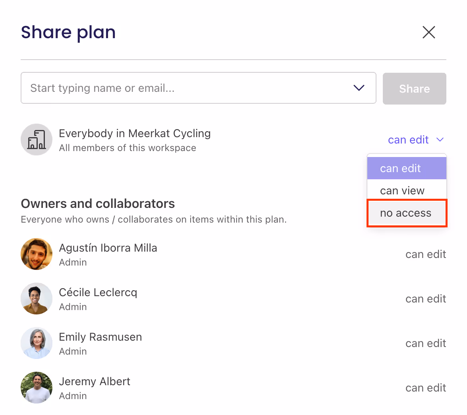Change Jeremy Albert's can edit access
467x415 pixels.
(x=425, y=388)
